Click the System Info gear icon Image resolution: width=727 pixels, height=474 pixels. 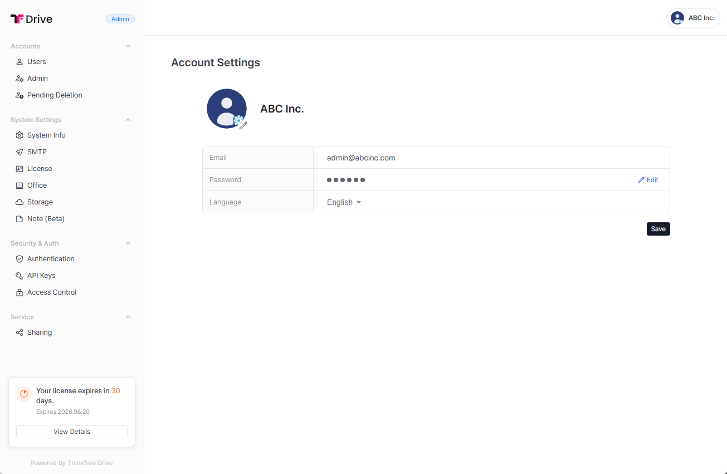tap(19, 135)
